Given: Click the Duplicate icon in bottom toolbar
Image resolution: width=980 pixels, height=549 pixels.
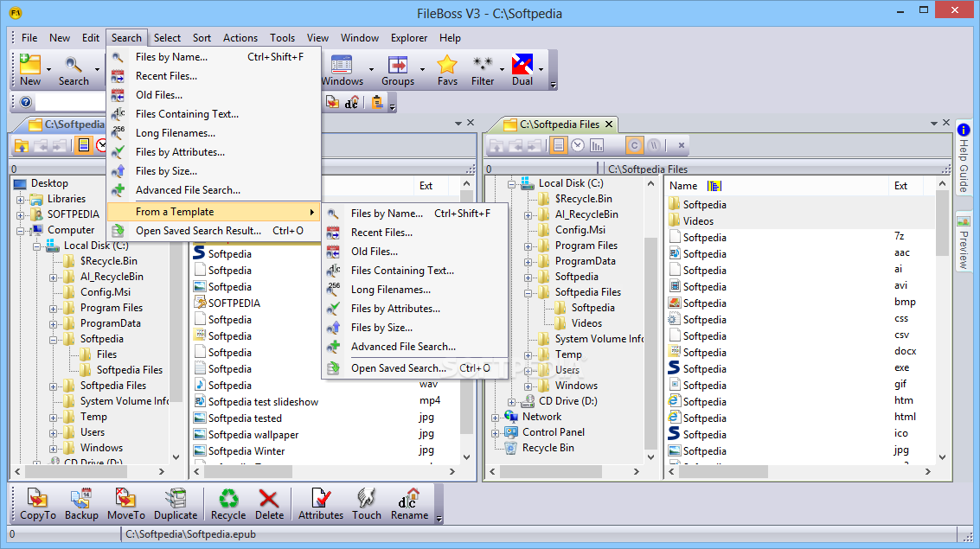Looking at the screenshot, I should point(176,498).
